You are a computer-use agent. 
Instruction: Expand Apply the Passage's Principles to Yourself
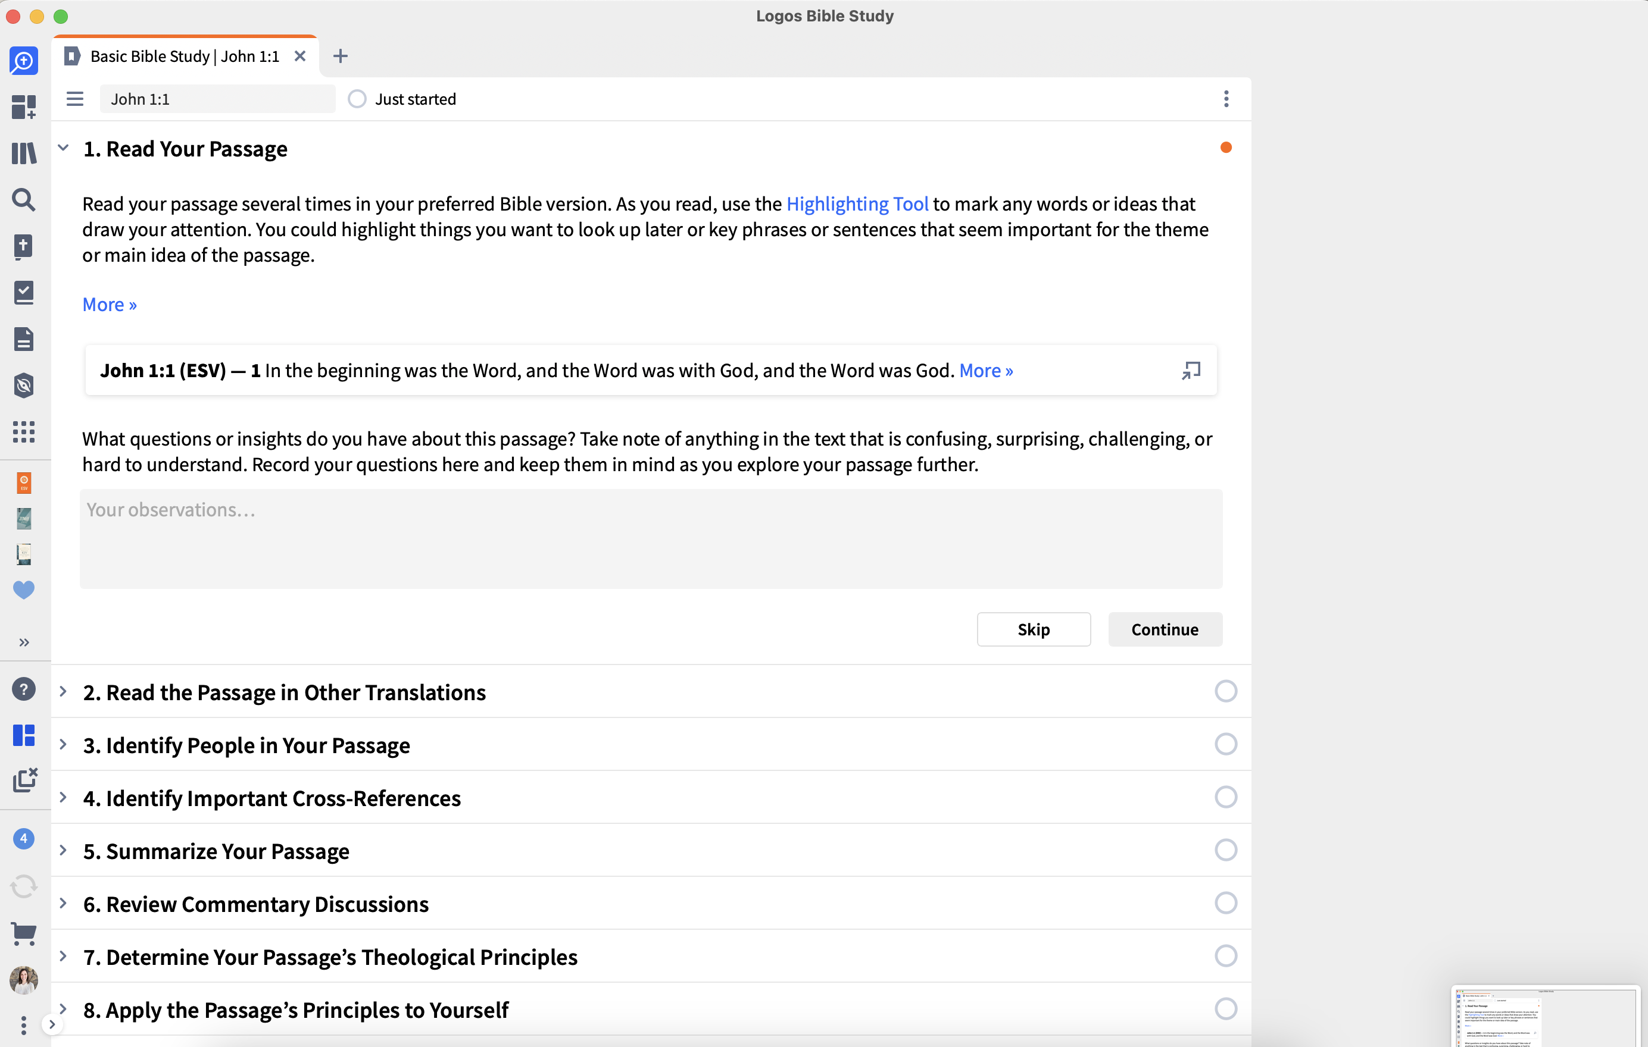63,1009
